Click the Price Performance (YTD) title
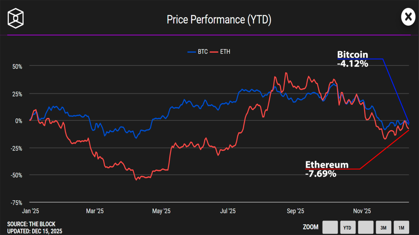 click(x=219, y=19)
